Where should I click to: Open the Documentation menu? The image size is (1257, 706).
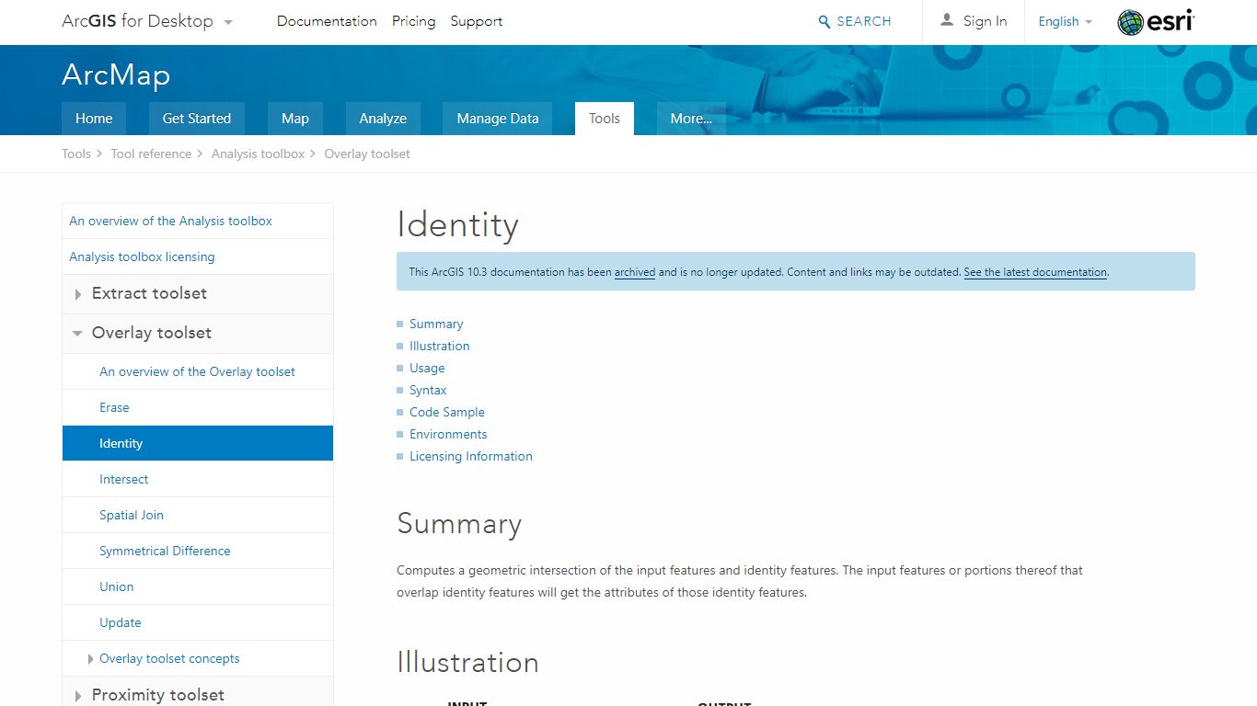click(327, 21)
